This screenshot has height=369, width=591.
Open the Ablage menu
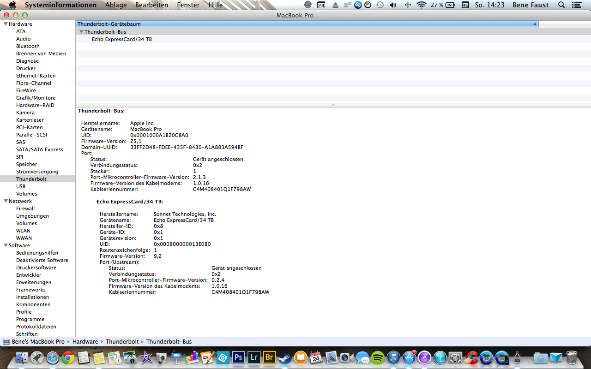116,5
